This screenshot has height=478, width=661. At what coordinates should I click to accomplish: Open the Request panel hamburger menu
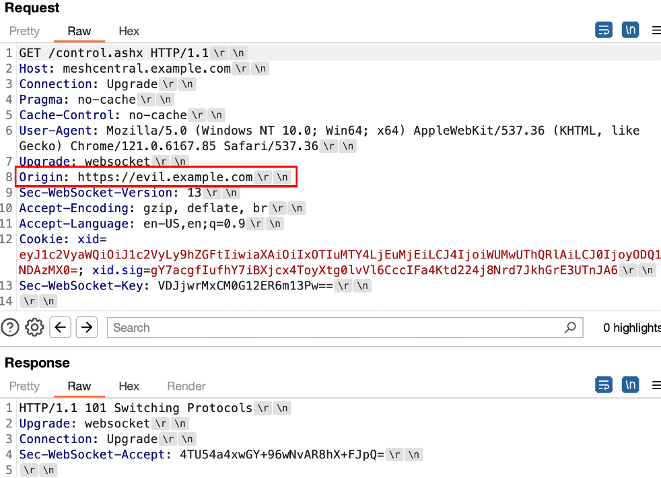pyautogui.click(x=656, y=30)
